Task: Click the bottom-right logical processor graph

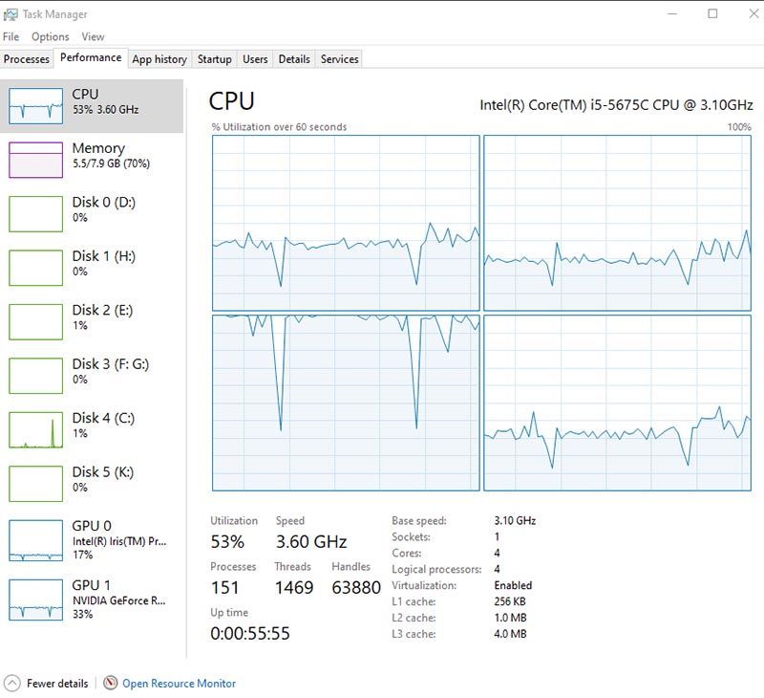Action: (x=617, y=403)
